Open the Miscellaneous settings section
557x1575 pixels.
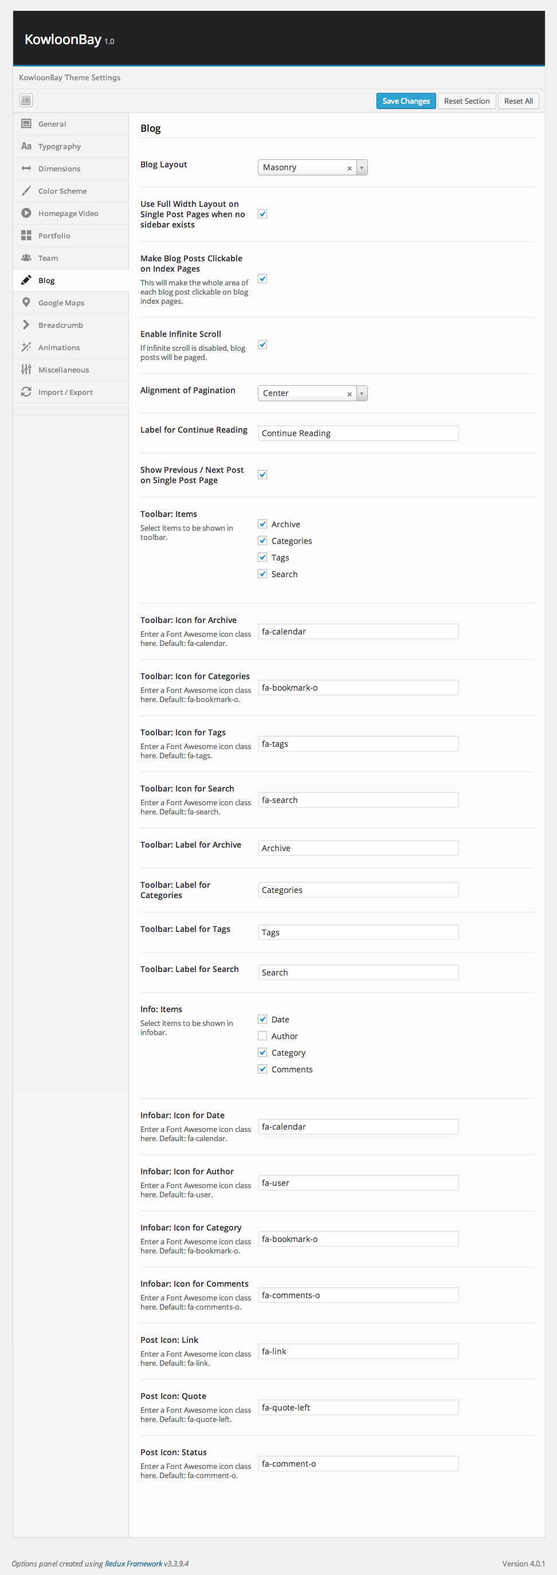(x=63, y=370)
